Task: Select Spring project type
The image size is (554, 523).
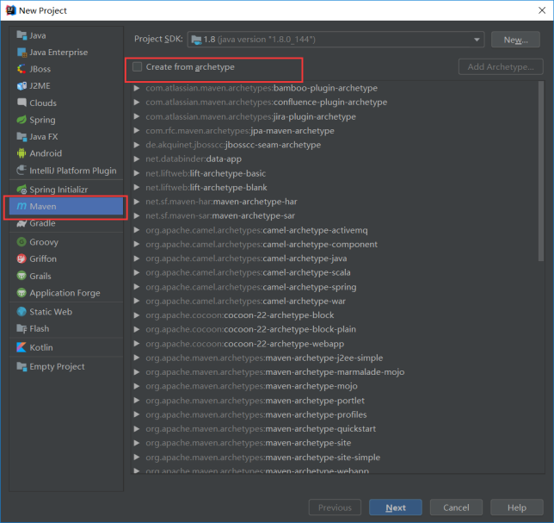Action: point(66,120)
